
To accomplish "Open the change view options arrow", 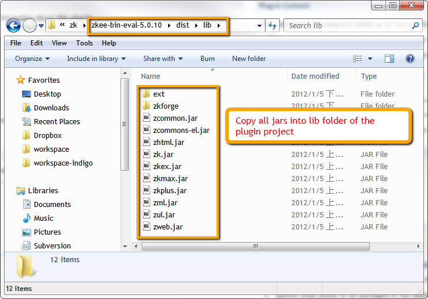I will coord(370,59).
